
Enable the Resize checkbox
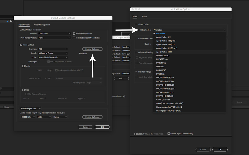pyautogui.click(x=24, y=66)
